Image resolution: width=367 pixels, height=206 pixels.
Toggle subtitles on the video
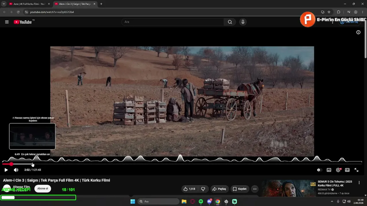[329, 170]
